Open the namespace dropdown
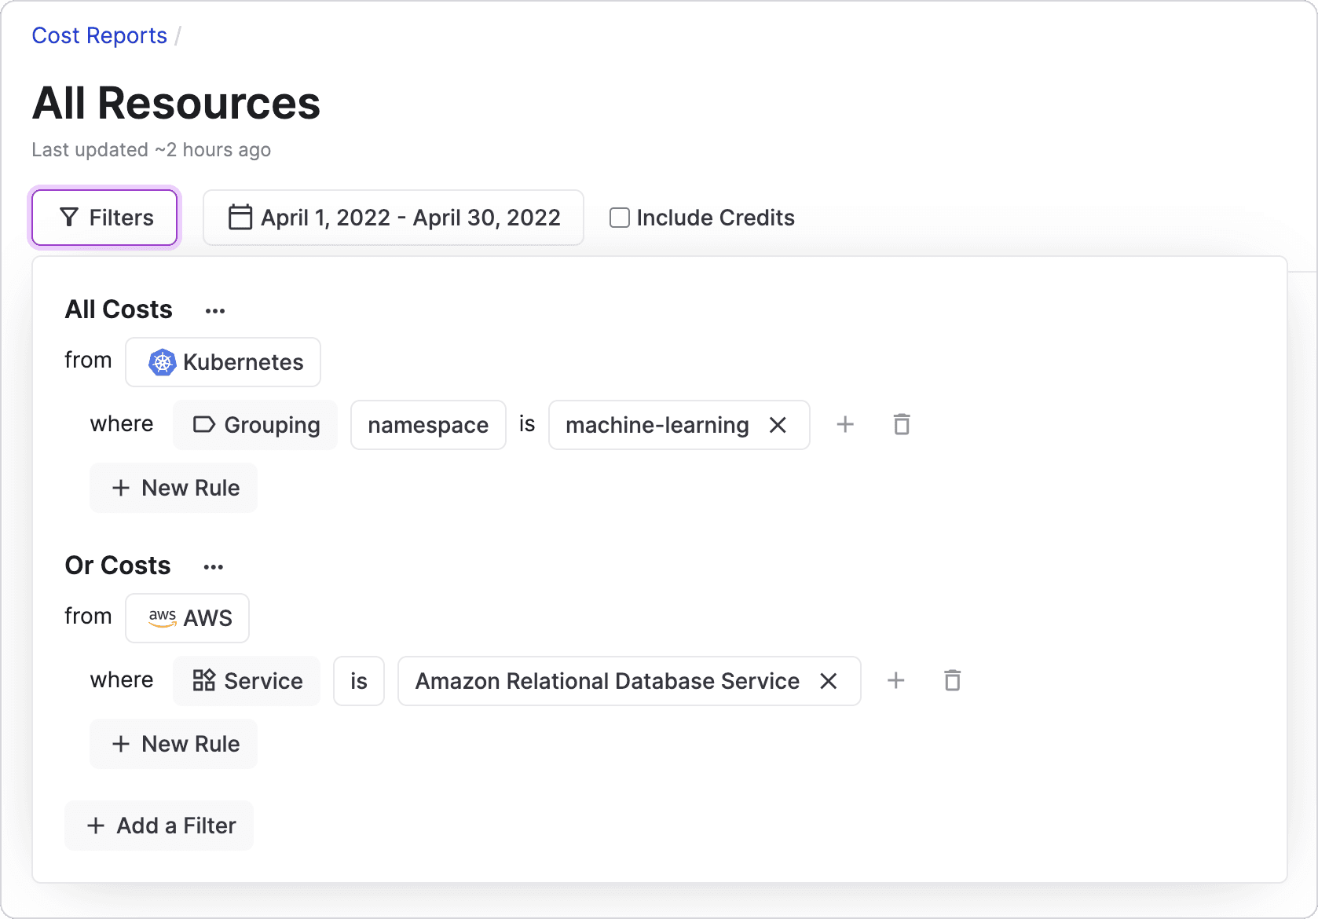 (x=428, y=425)
